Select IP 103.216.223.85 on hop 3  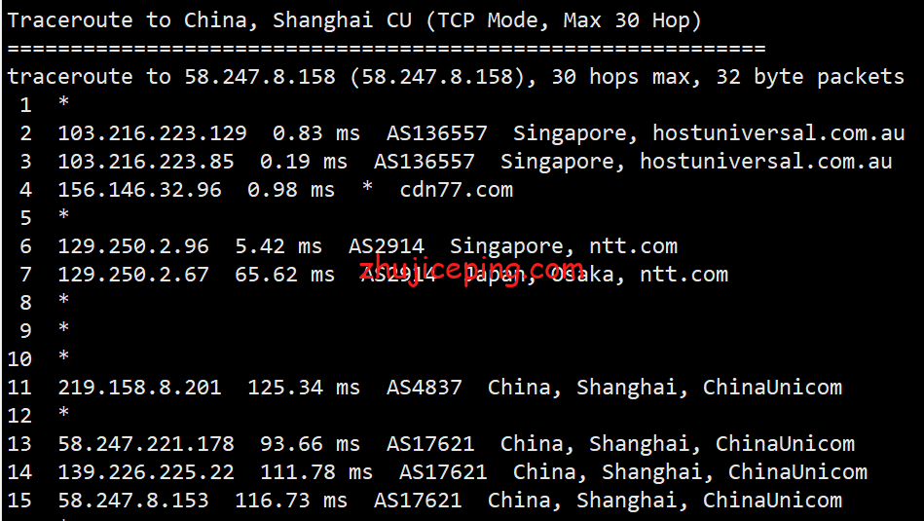click(145, 162)
